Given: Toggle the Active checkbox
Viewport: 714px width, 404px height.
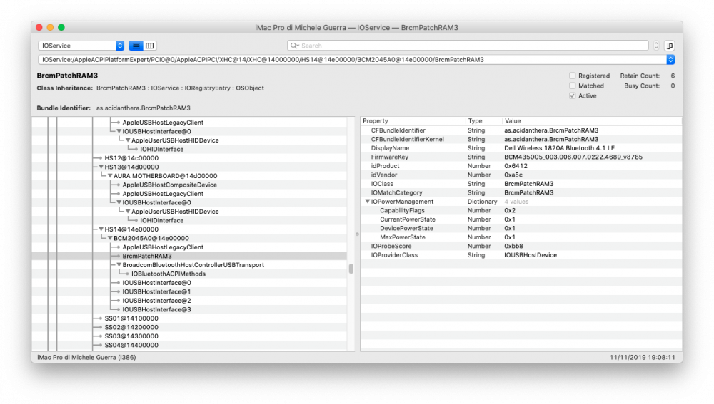Looking at the screenshot, I should [x=573, y=96].
